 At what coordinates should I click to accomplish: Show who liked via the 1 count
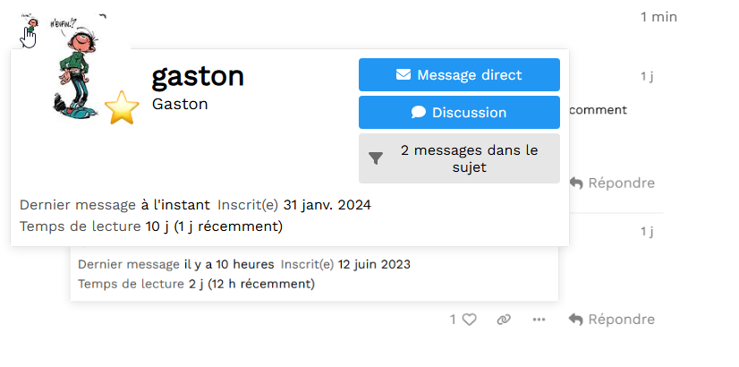click(x=453, y=320)
